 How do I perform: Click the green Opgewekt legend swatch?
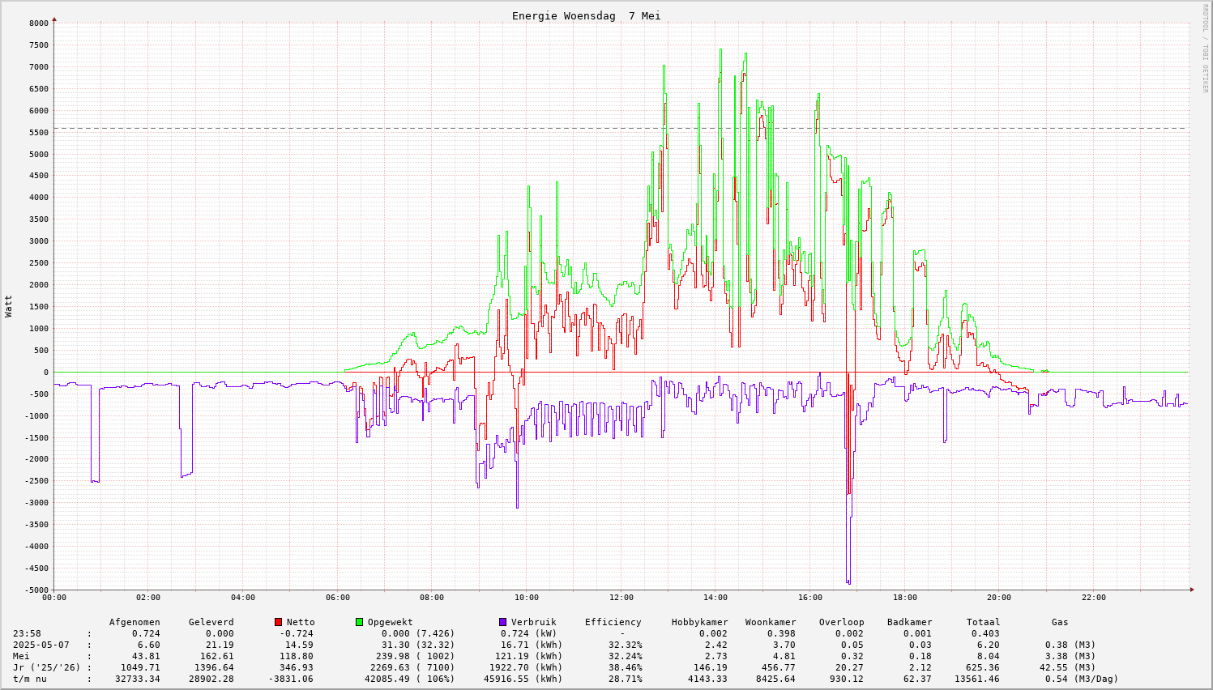[360, 622]
